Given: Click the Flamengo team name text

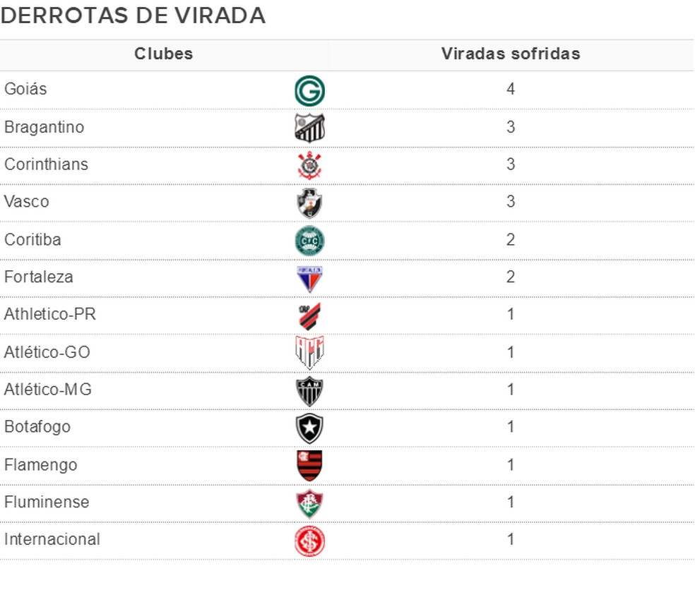Looking at the screenshot, I should pos(41,465).
